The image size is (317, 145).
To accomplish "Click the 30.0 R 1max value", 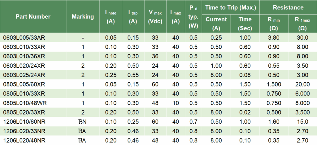I will pyautogui.click(x=302, y=38).
